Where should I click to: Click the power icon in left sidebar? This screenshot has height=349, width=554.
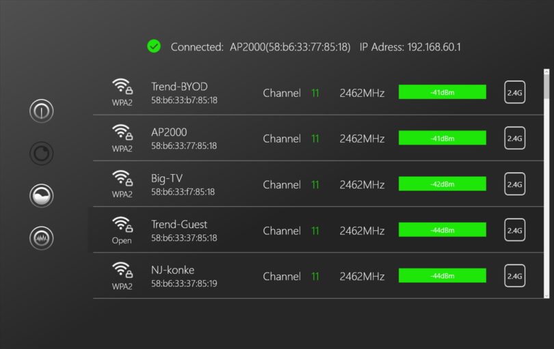click(x=42, y=111)
